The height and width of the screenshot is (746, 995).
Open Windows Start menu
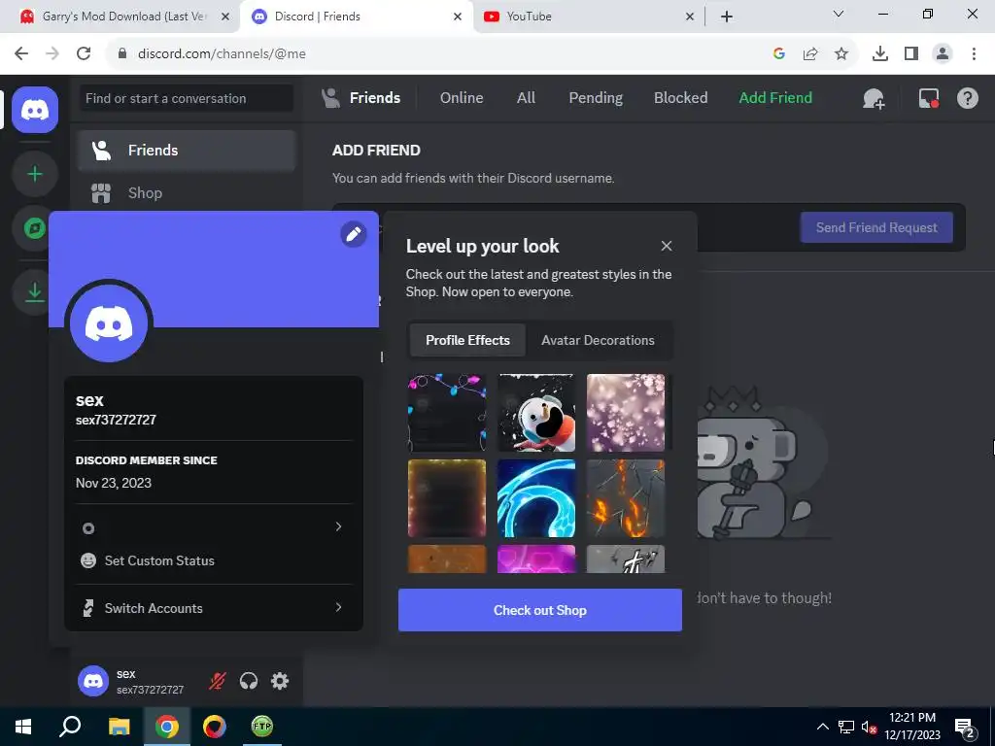23,727
